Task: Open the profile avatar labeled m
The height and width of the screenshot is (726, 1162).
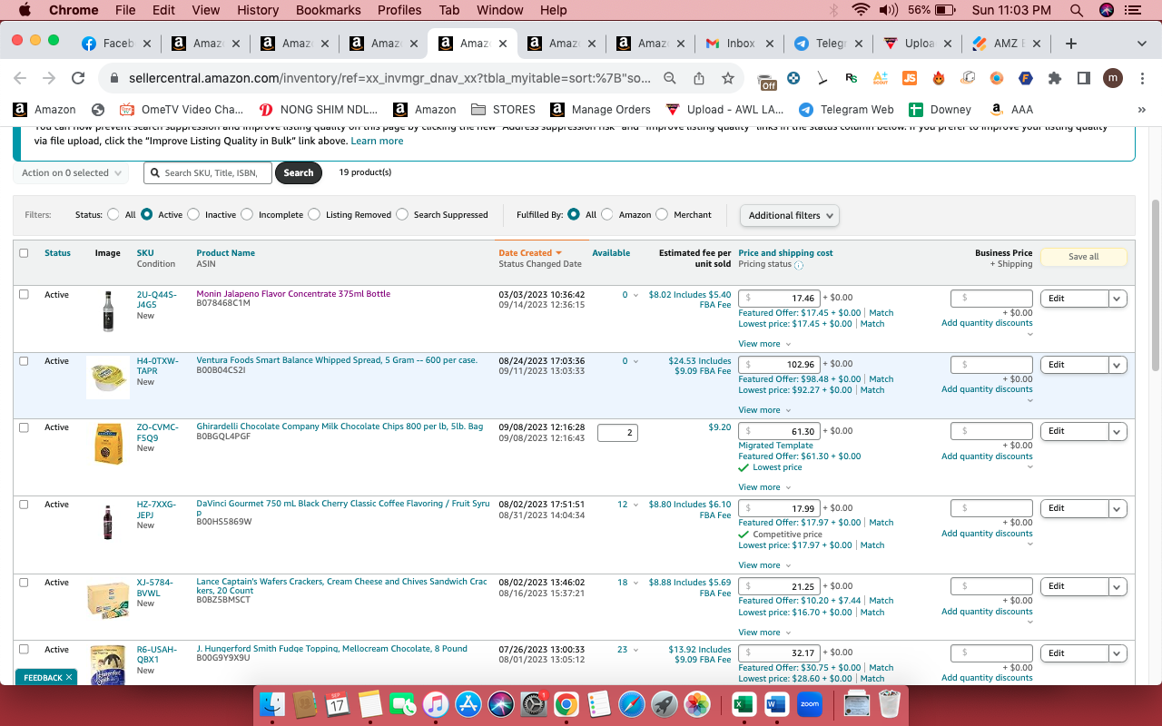Action: (x=1113, y=78)
